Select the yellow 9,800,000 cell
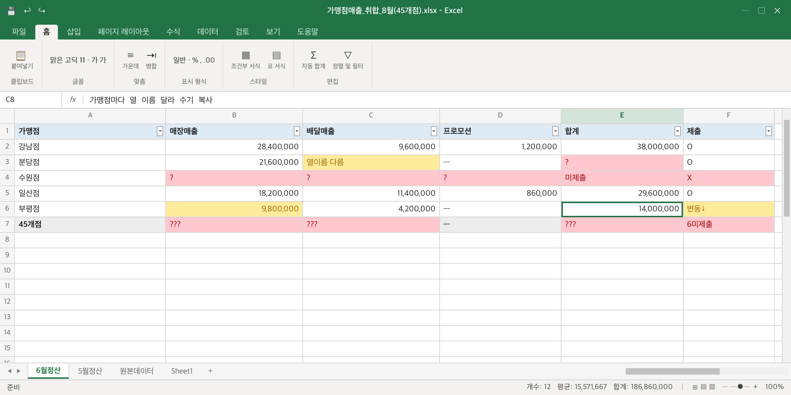The width and height of the screenshot is (791, 395). point(234,209)
